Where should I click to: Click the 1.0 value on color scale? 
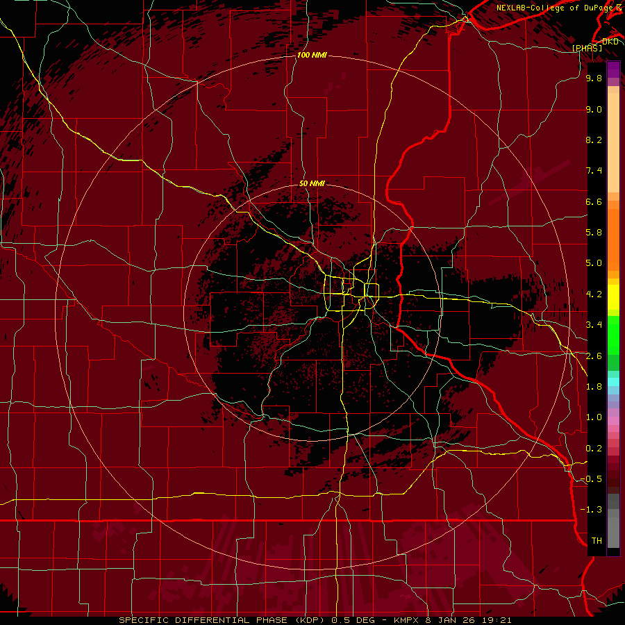(594, 417)
